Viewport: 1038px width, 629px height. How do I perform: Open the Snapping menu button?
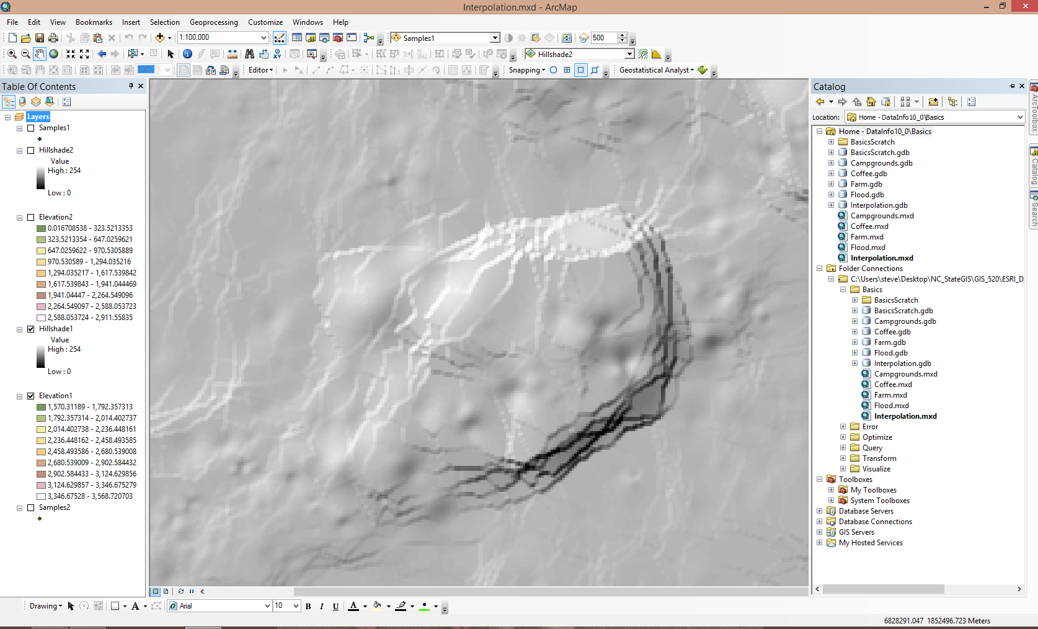click(x=527, y=70)
